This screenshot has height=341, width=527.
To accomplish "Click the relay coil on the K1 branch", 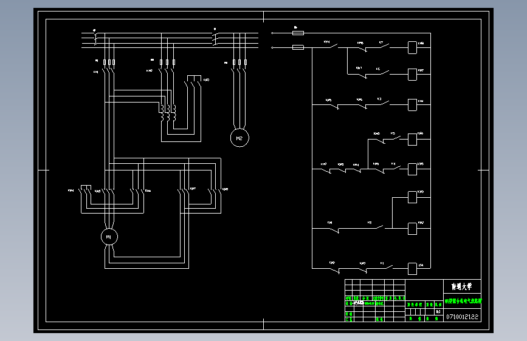I will (x=412, y=269).
